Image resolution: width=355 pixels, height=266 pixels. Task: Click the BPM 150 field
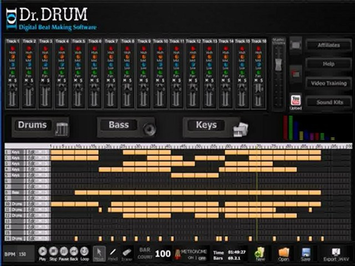20,254
